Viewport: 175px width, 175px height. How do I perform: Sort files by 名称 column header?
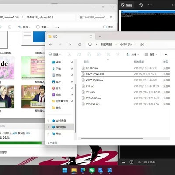pos(86,62)
